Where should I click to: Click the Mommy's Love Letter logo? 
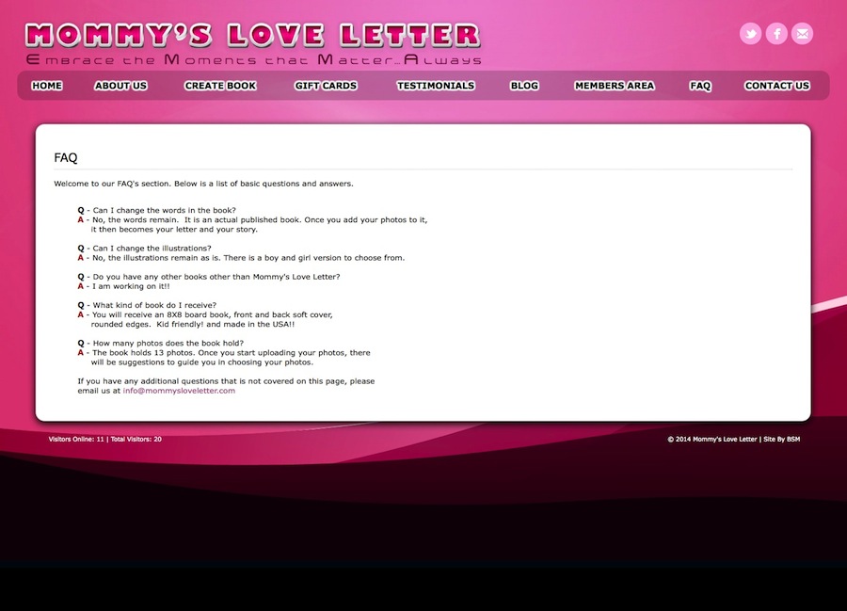coord(253,35)
